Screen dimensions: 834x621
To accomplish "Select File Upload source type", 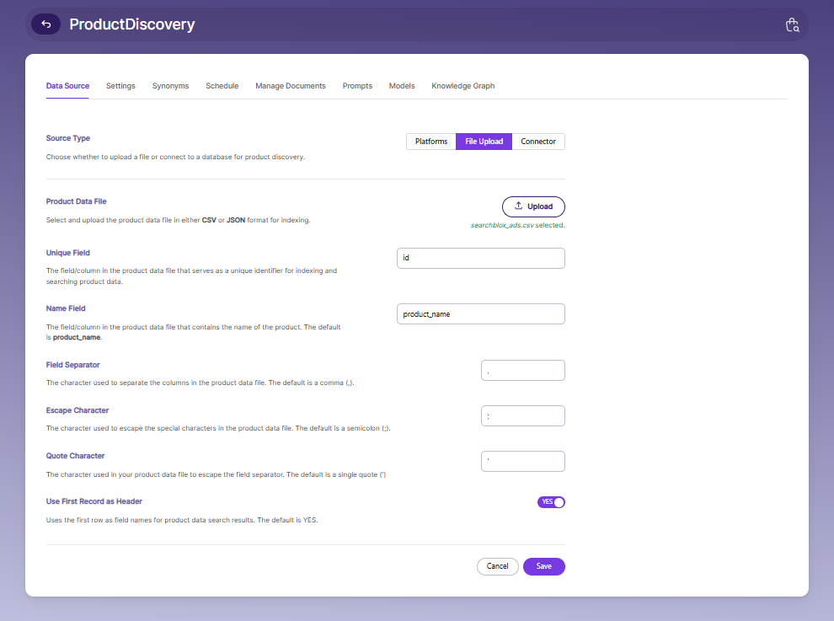I will click(484, 142).
